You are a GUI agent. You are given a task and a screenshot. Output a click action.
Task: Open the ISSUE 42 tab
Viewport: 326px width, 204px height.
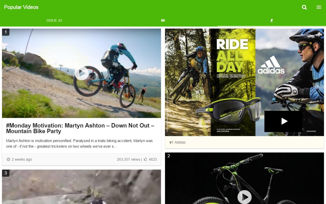(x=54, y=20)
